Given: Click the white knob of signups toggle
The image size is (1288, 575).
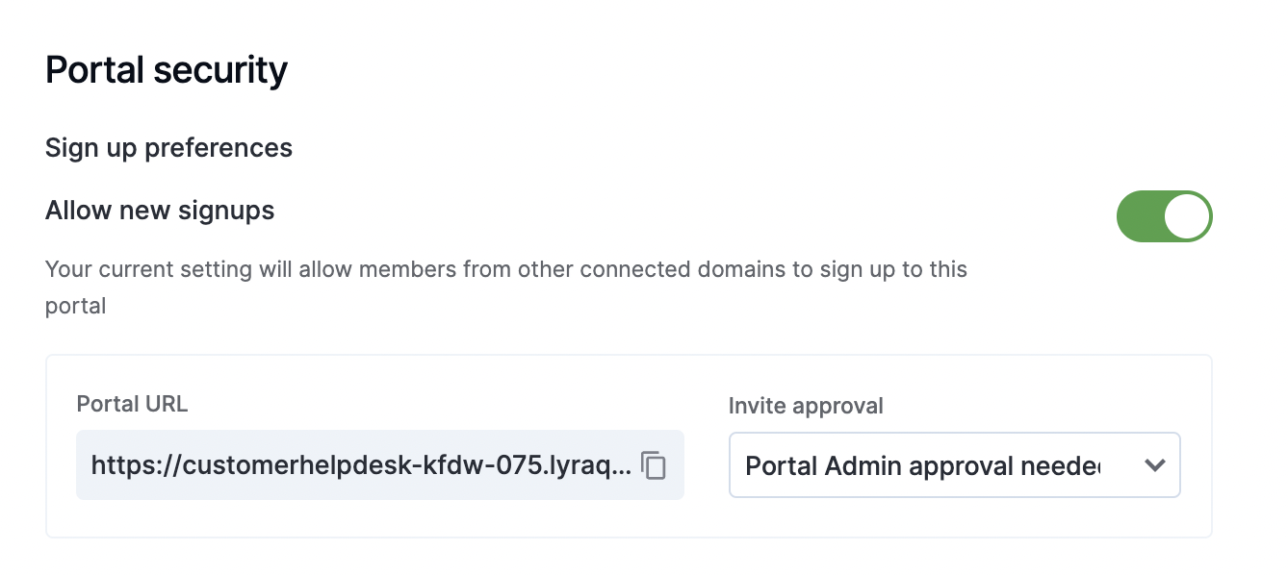Looking at the screenshot, I should pyautogui.click(x=1187, y=216).
